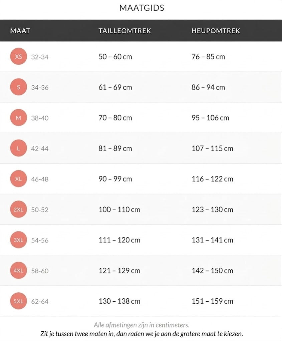Click hip range 95 – 106 cm

point(210,118)
